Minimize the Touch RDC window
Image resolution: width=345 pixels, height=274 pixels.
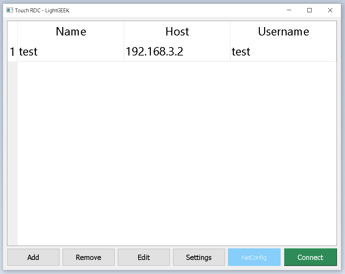pos(289,11)
